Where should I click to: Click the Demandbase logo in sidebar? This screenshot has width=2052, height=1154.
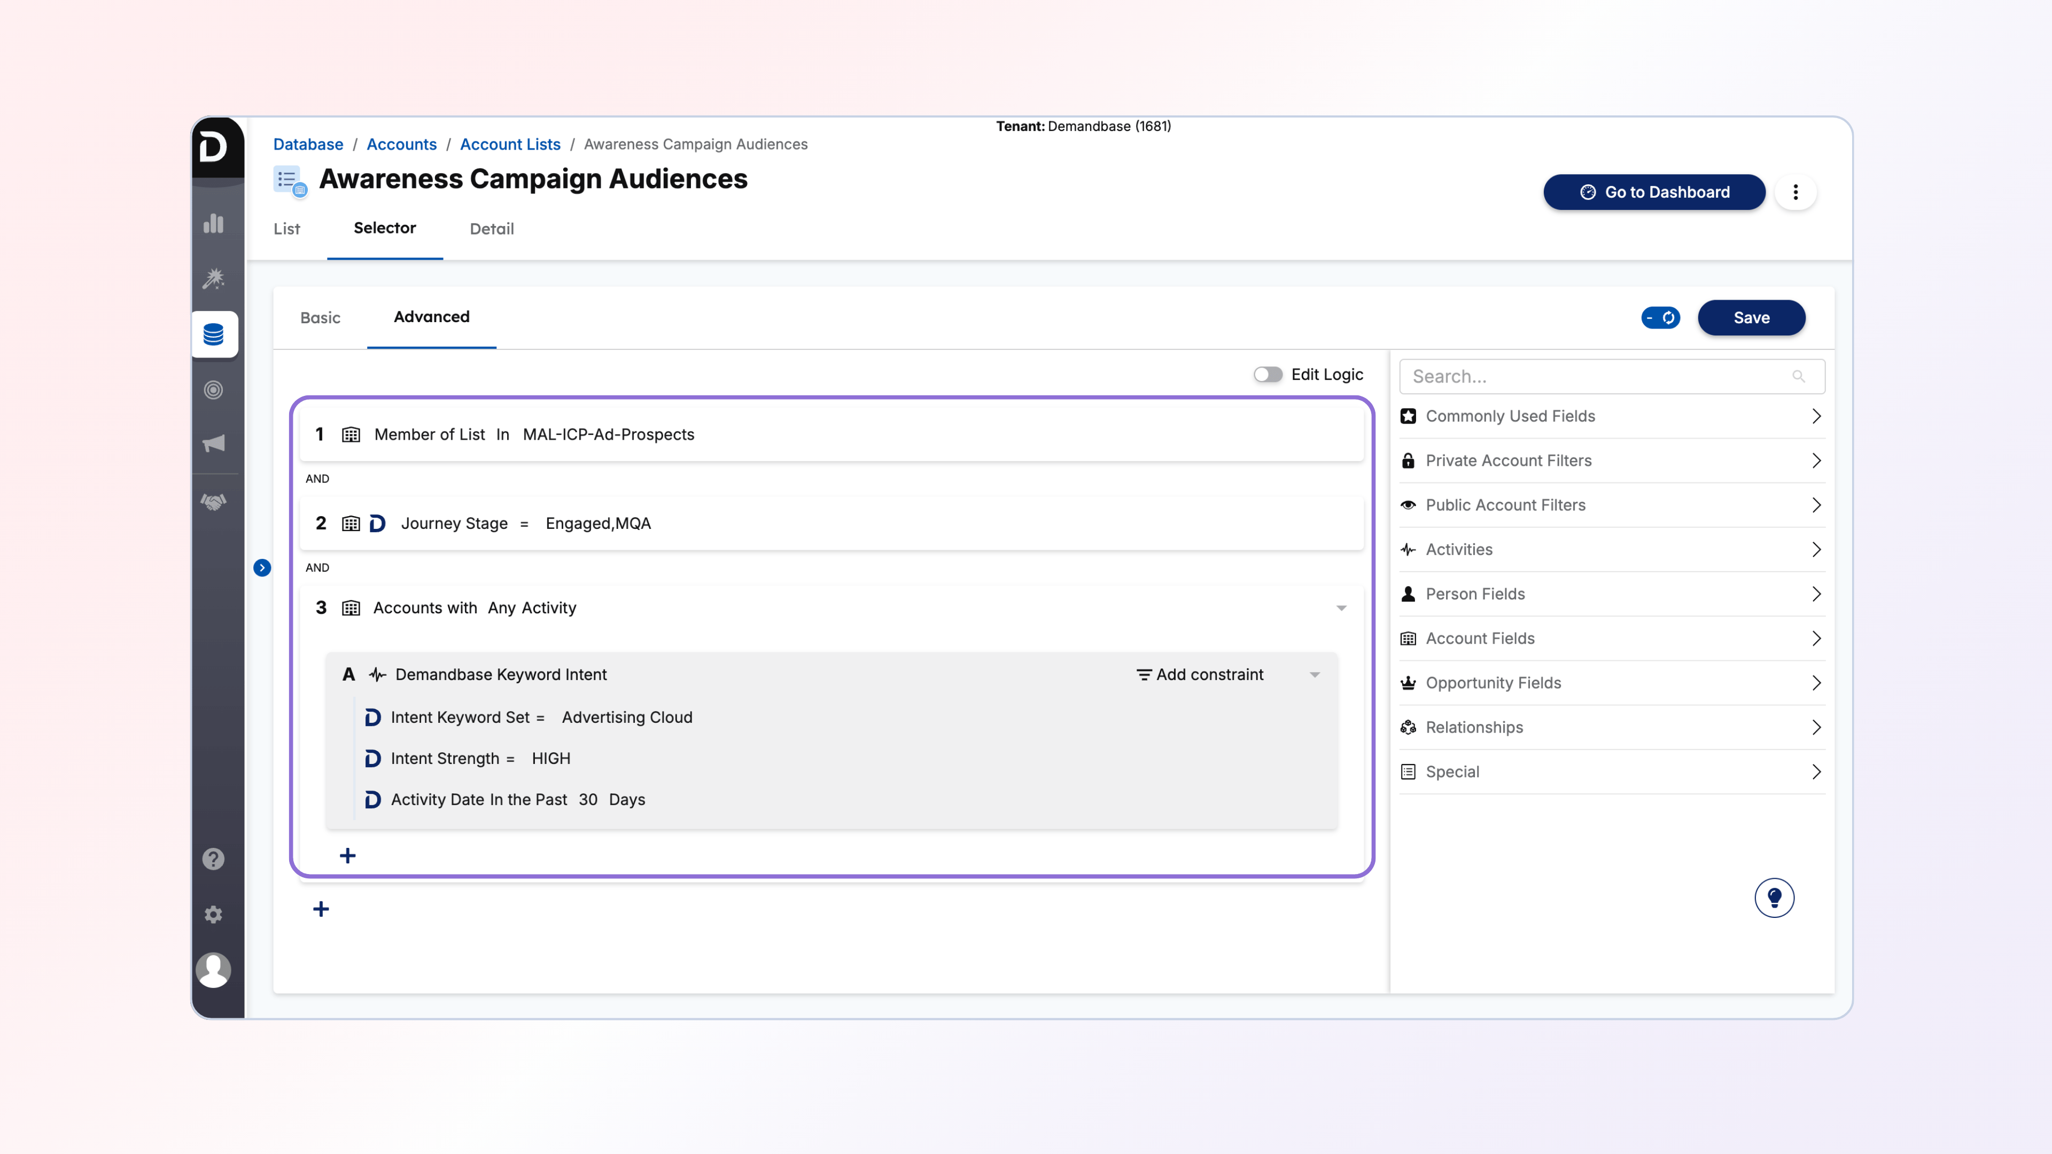(213, 147)
